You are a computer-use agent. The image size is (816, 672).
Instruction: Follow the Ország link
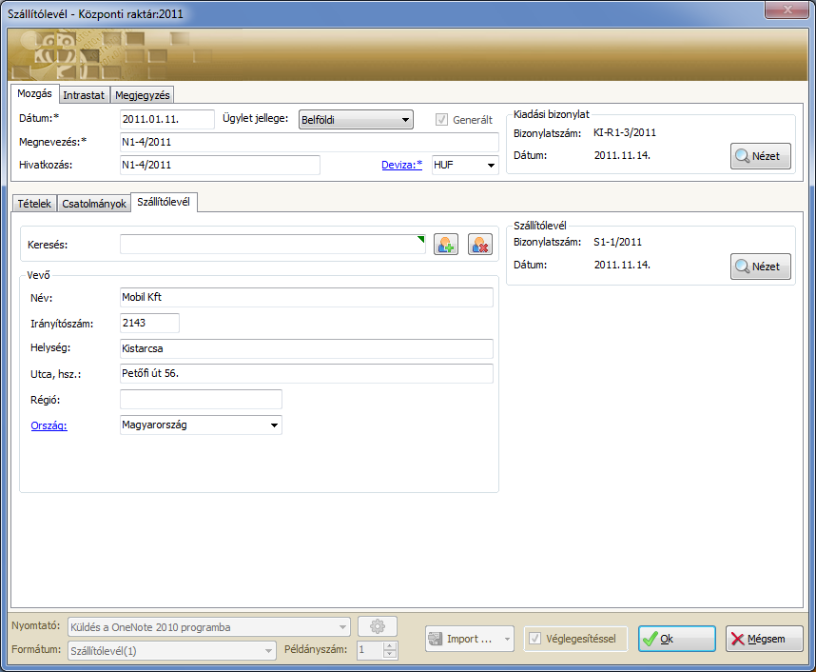(x=49, y=425)
